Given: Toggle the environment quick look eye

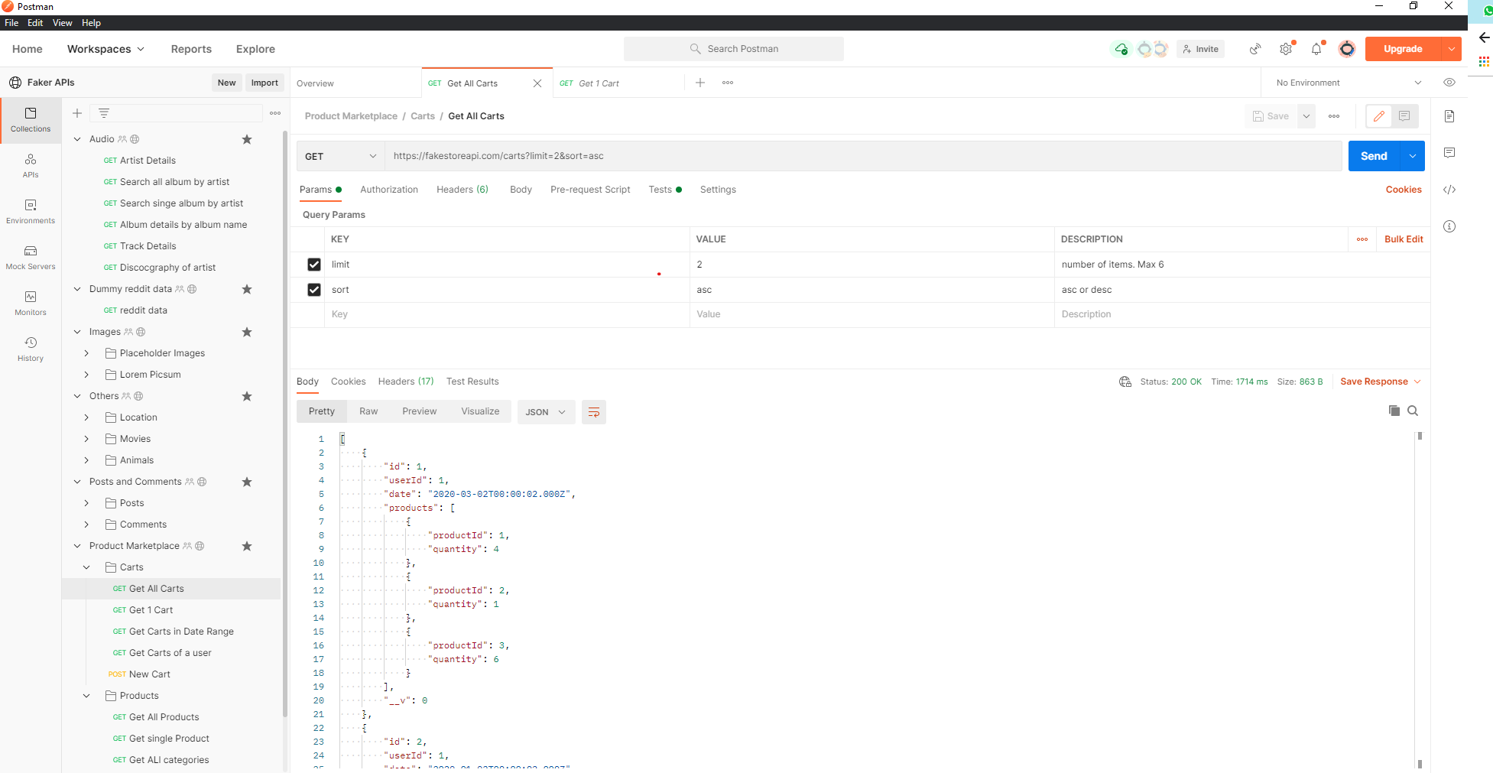Looking at the screenshot, I should (1449, 83).
